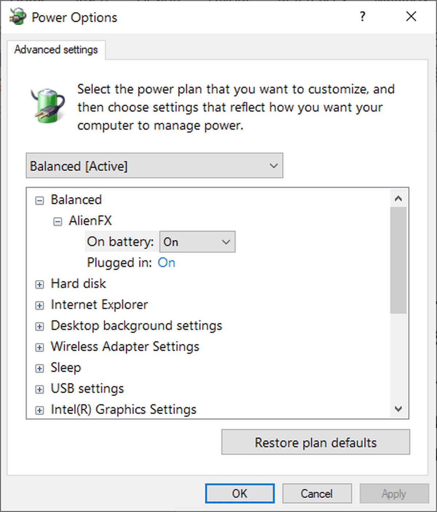Screen dimensions: 437x512
Task: Click the battery plug icon beside the description
Action: 48,105
